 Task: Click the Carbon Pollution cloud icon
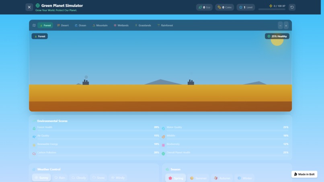pyautogui.click(x=34, y=154)
